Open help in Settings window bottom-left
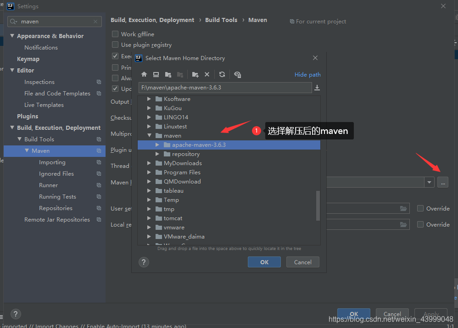This screenshot has width=458, height=328. click(x=16, y=314)
